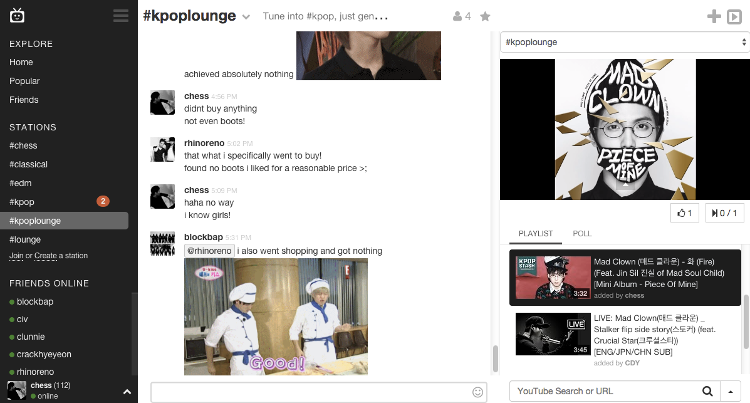This screenshot has width=750, height=403.
Task: Click chess's avatar at 4:56 PM message
Action: coord(163,102)
